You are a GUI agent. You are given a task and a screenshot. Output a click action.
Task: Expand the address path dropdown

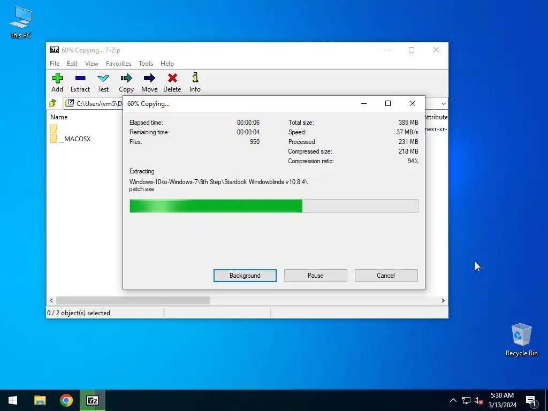pyautogui.click(x=443, y=103)
